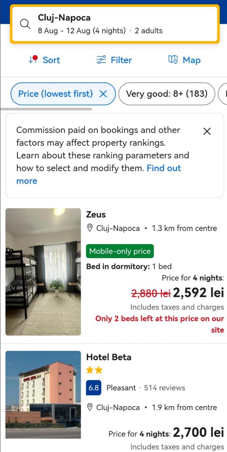Open the Zeus property listing title

(96, 214)
